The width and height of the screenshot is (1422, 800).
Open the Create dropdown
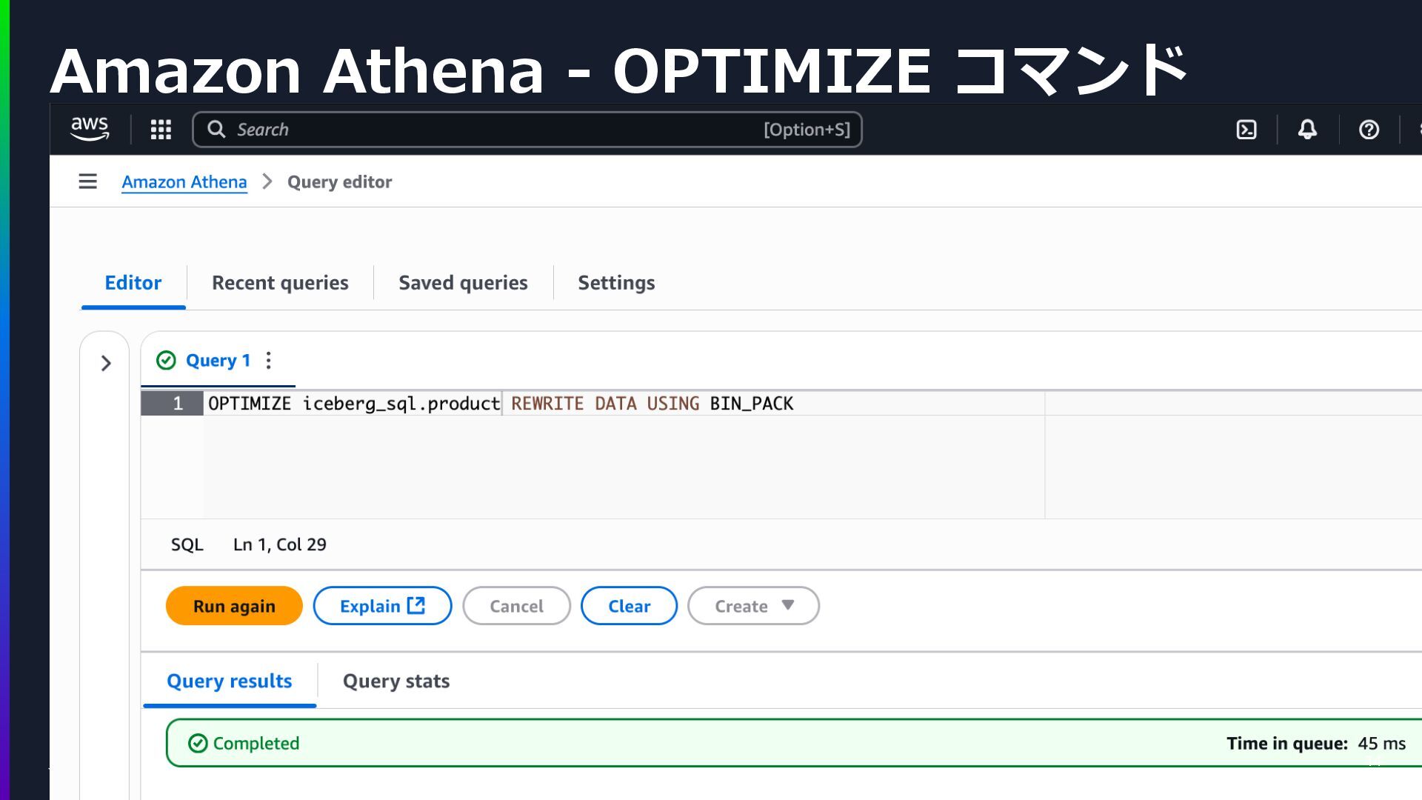point(752,606)
